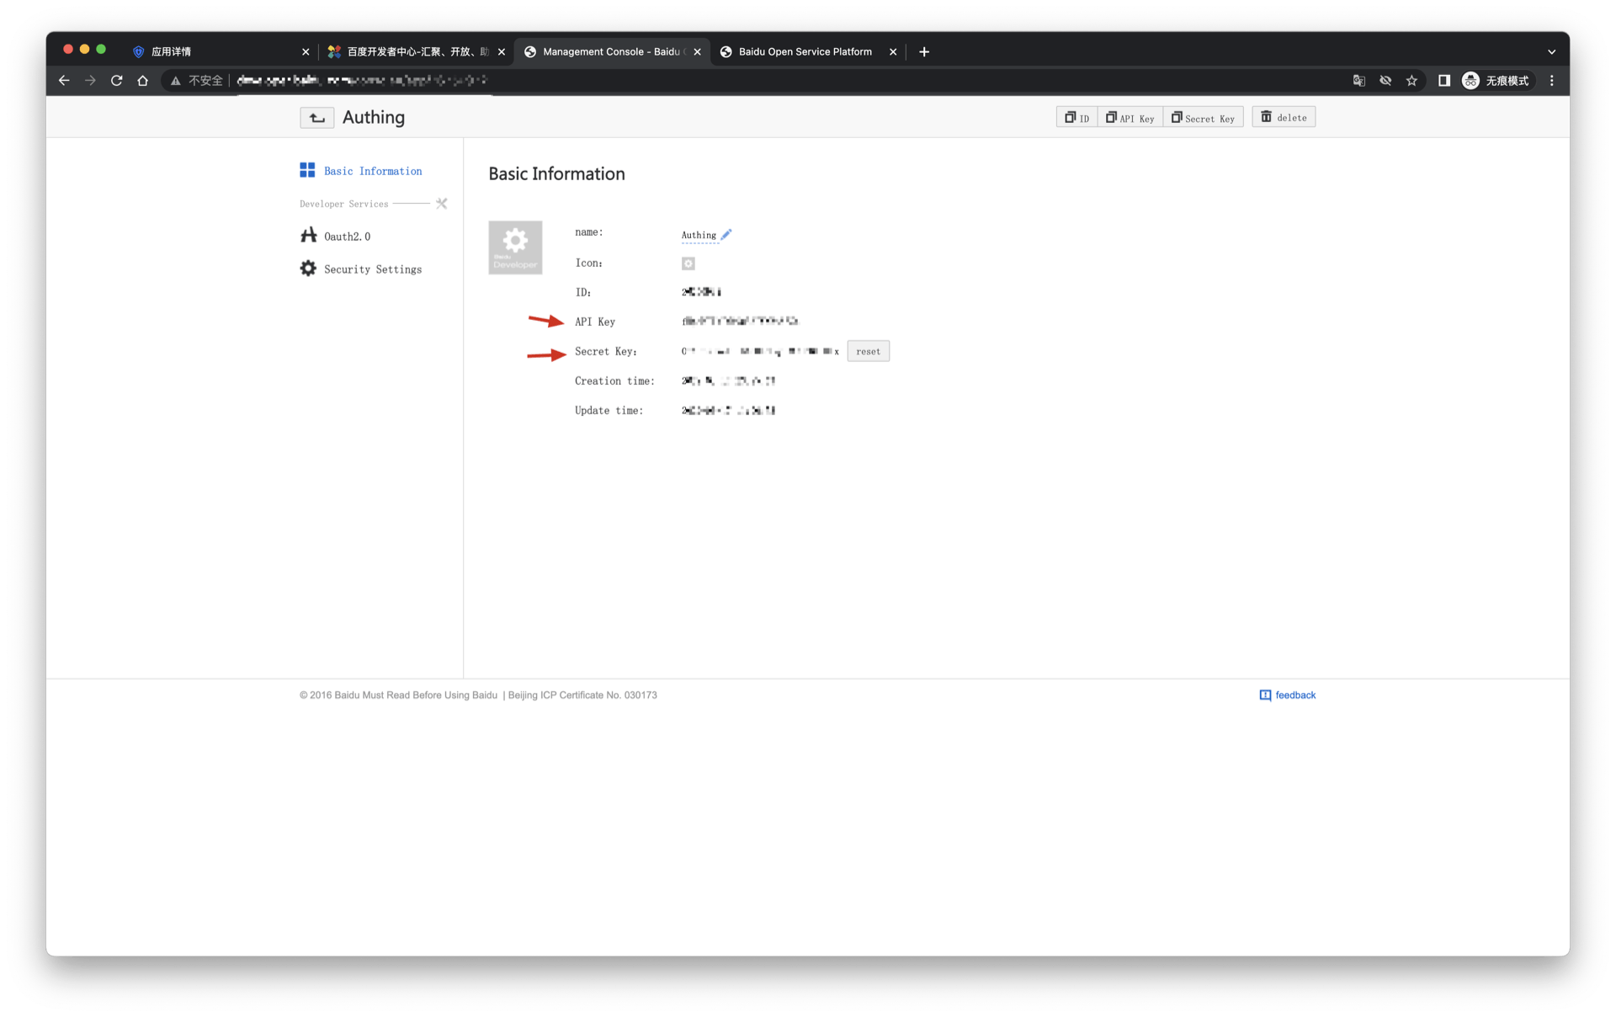Screen dimensions: 1616x1017
Task: Reset the Secret Key
Action: point(868,351)
